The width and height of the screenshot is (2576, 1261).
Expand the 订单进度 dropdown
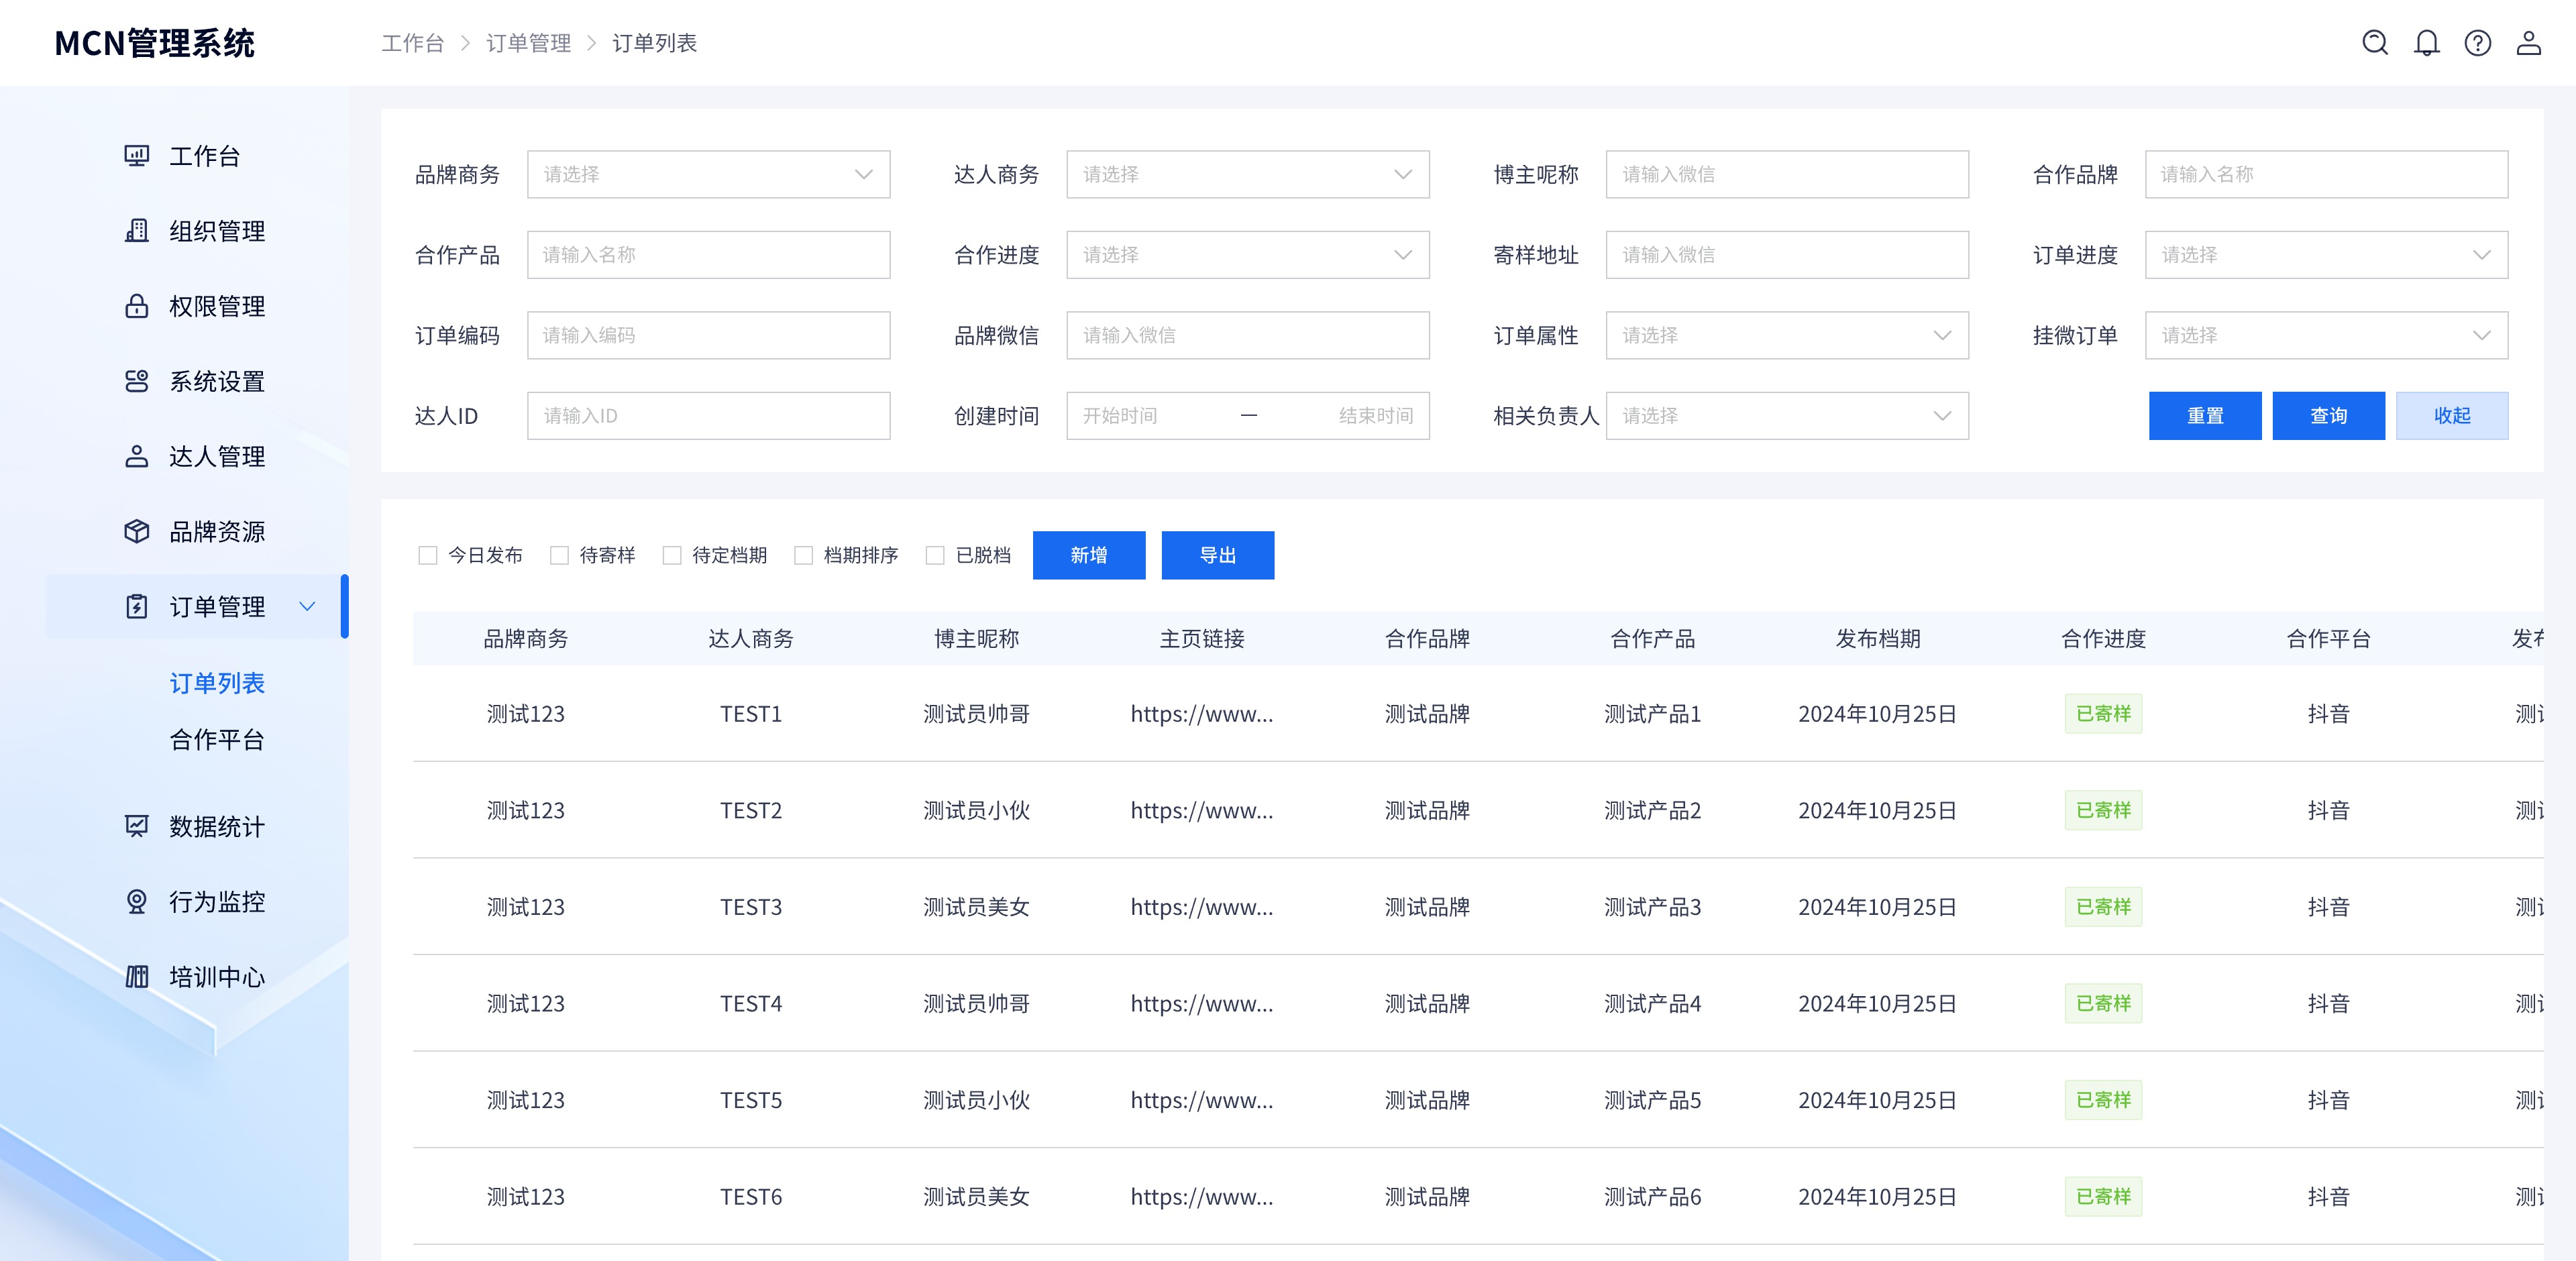[x=2325, y=255]
